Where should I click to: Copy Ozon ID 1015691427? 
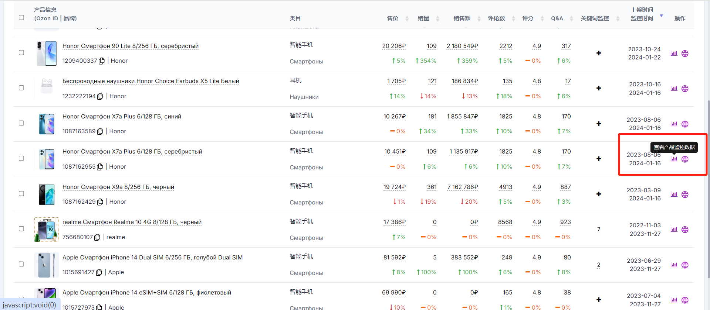pos(99,272)
